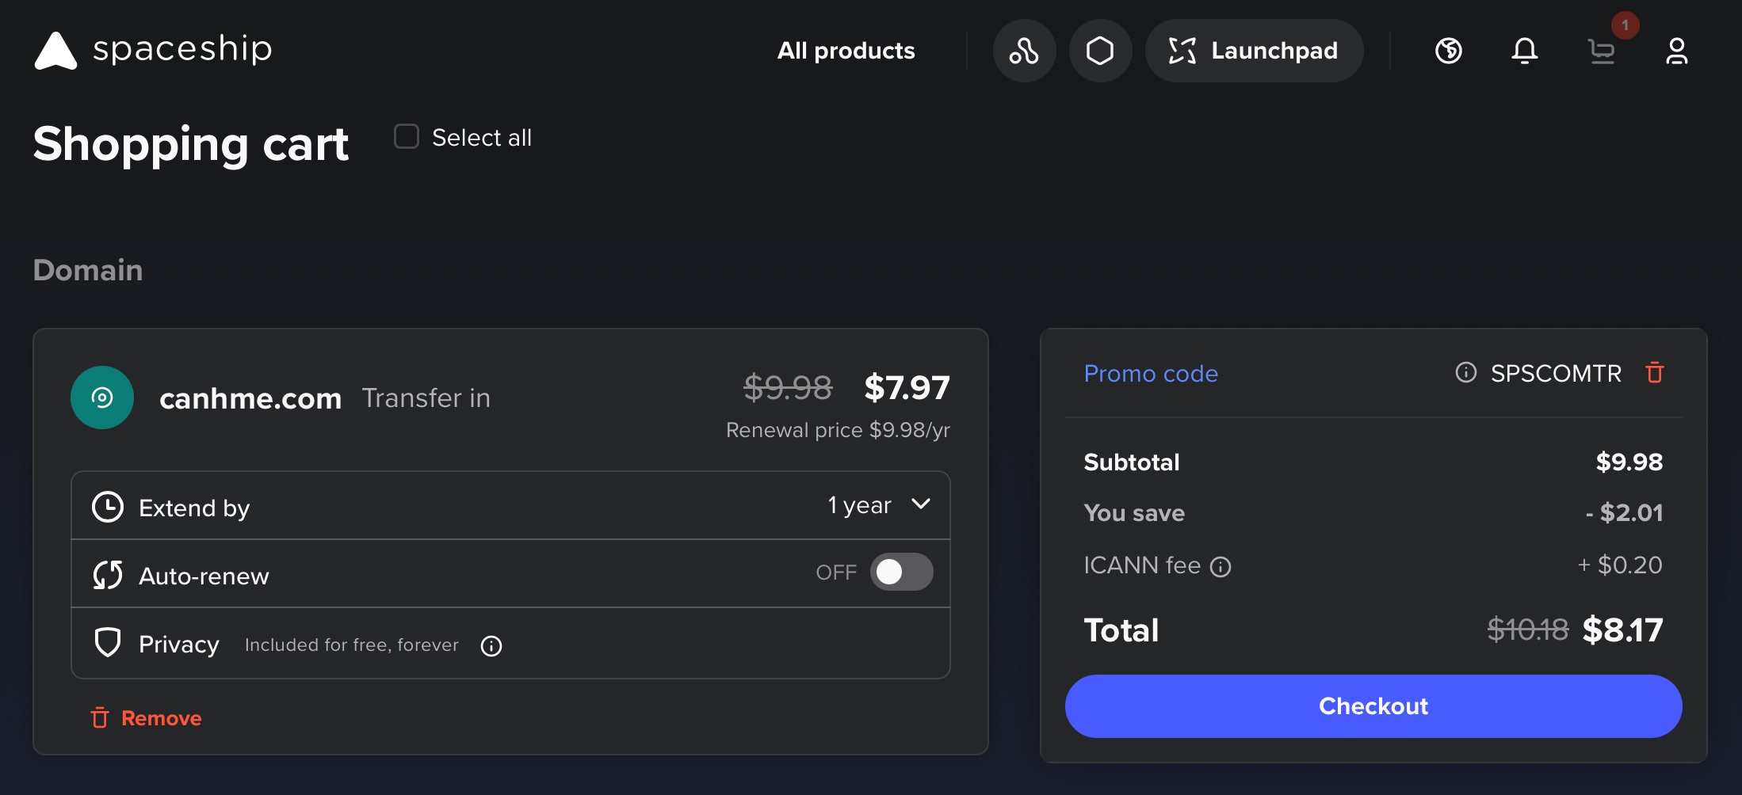
Task: Open the user account icon
Action: [1676, 51]
